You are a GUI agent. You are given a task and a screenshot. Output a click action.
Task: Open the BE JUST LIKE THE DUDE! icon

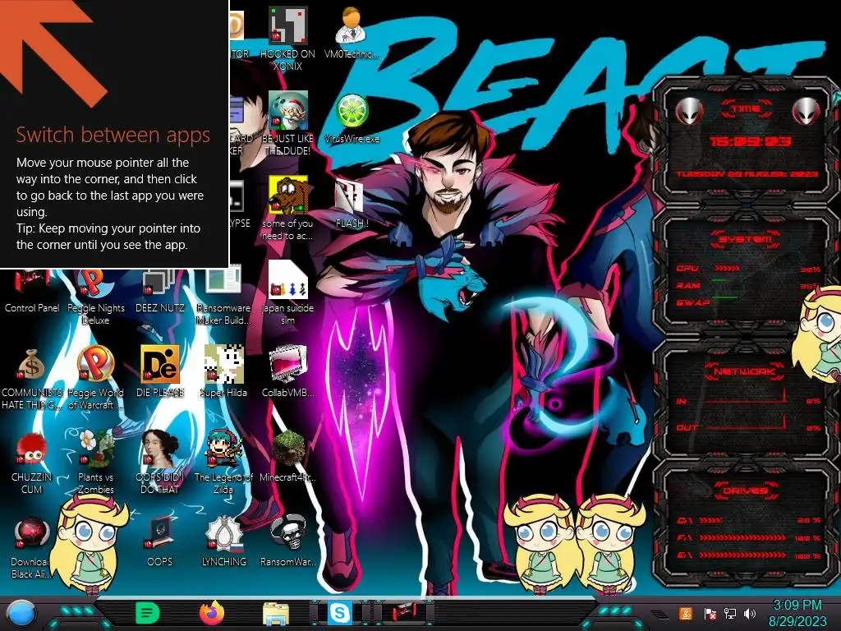pyautogui.click(x=287, y=123)
